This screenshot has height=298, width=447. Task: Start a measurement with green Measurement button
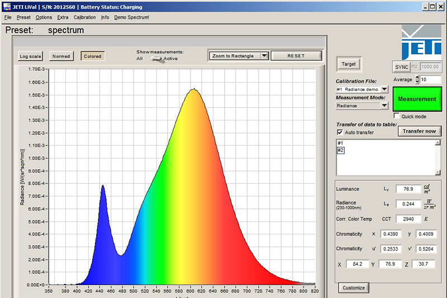[x=417, y=99]
